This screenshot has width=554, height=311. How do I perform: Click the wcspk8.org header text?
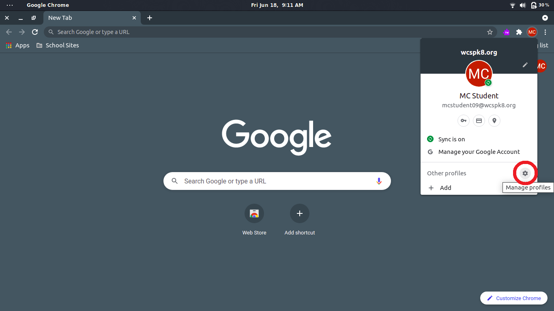(x=479, y=52)
